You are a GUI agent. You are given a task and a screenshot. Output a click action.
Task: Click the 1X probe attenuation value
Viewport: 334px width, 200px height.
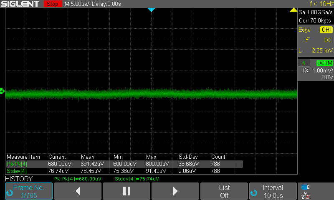coord(305,70)
